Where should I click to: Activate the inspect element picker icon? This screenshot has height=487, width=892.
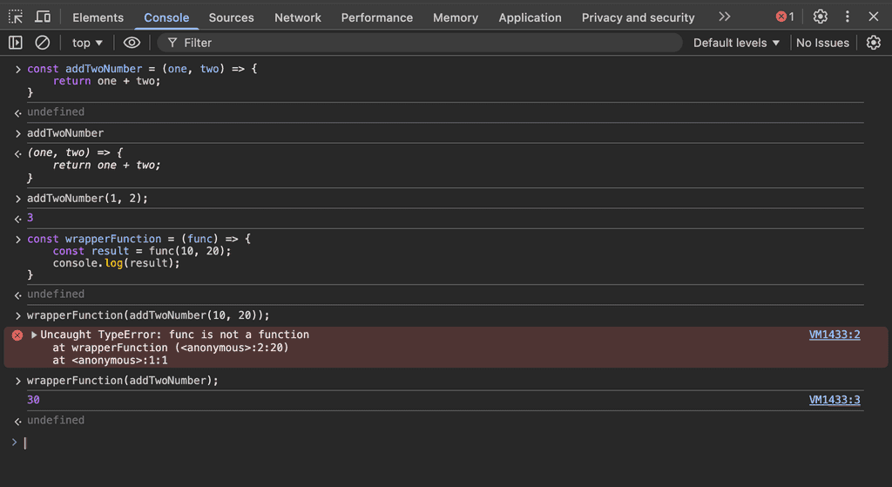coord(16,17)
